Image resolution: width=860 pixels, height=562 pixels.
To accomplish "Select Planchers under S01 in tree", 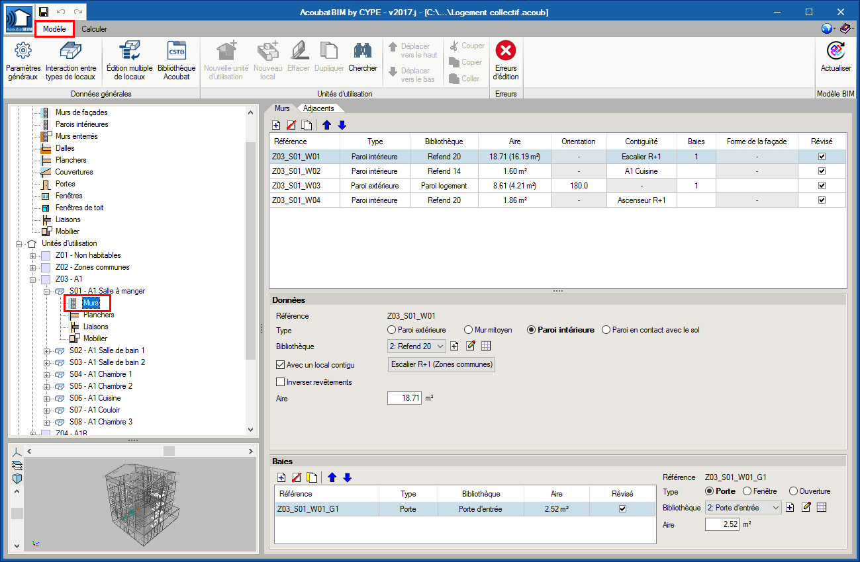I will [98, 315].
